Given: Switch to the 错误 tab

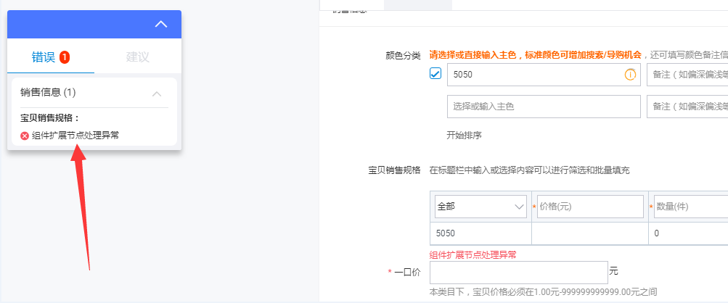Looking at the screenshot, I should coord(51,57).
